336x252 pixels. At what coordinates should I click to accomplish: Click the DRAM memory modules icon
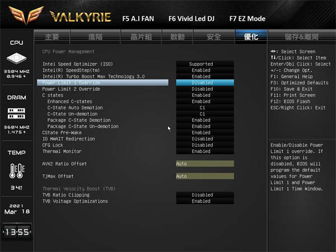tap(16, 113)
